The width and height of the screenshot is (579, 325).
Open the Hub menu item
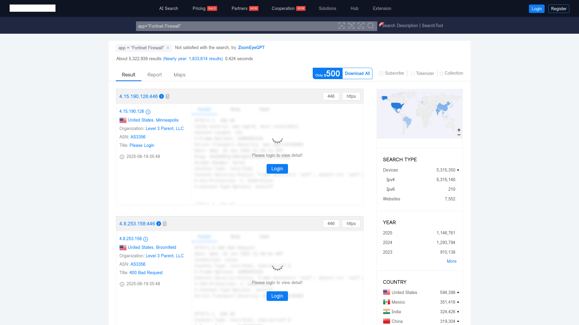[x=355, y=8]
